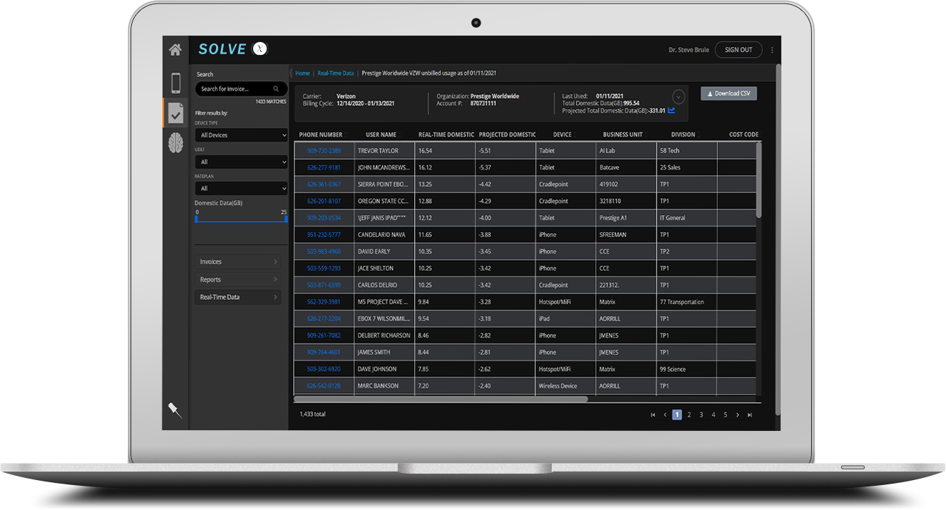Click the Domestic Data slider left handle
Screen dimensions: 946x510
click(197, 219)
